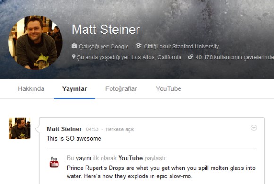The height and width of the screenshot is (184, 274).
Task: Click the Matt Steiner profile header name
Action: coord(106,30)
